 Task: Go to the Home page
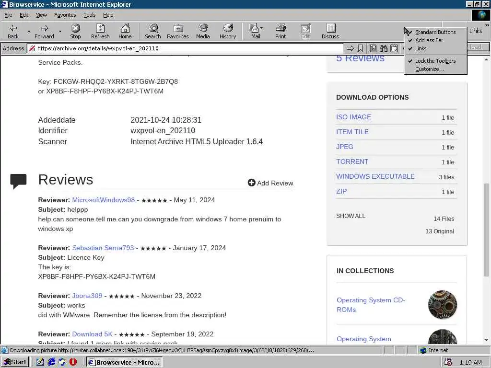click(125, 31)
